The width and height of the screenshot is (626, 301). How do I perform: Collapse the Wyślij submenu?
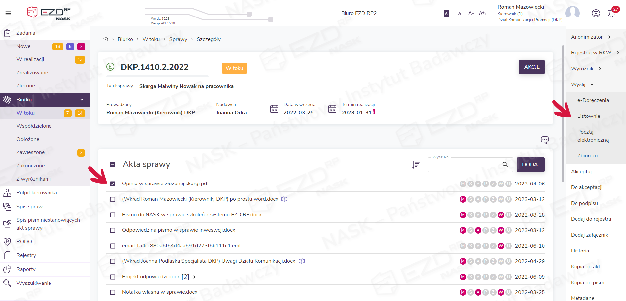[592, 84]
